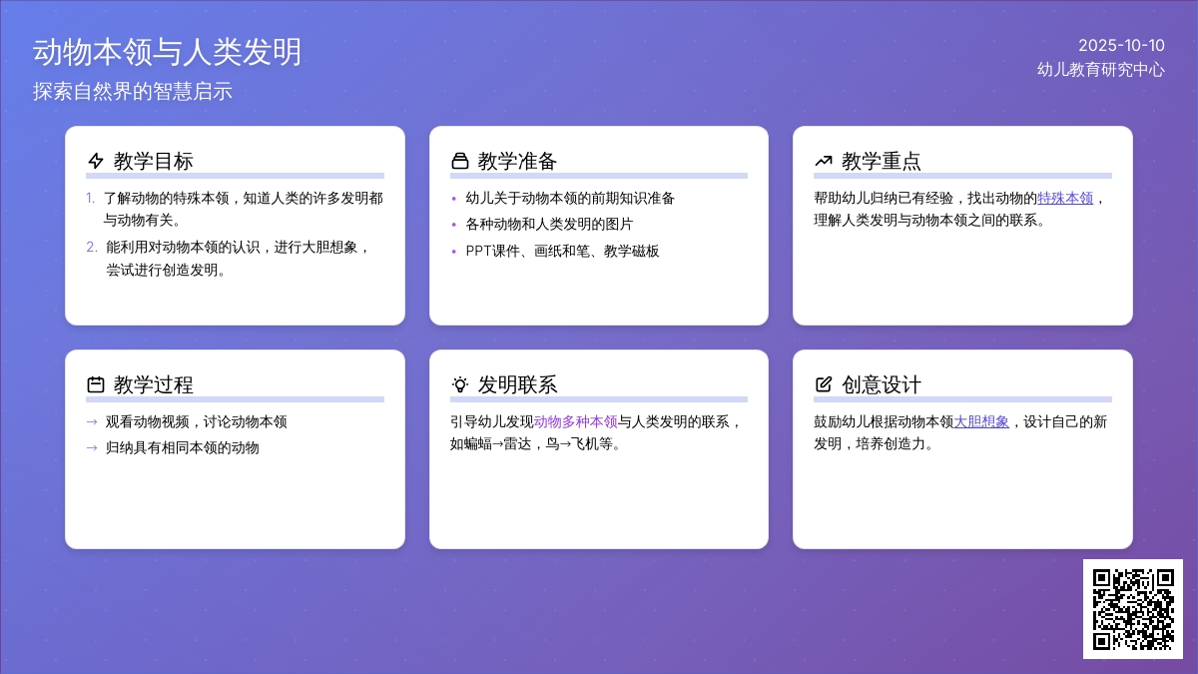
Task: Click the list item PPT课件、画纸和笔、教学磁板
Action: point(562,251)
